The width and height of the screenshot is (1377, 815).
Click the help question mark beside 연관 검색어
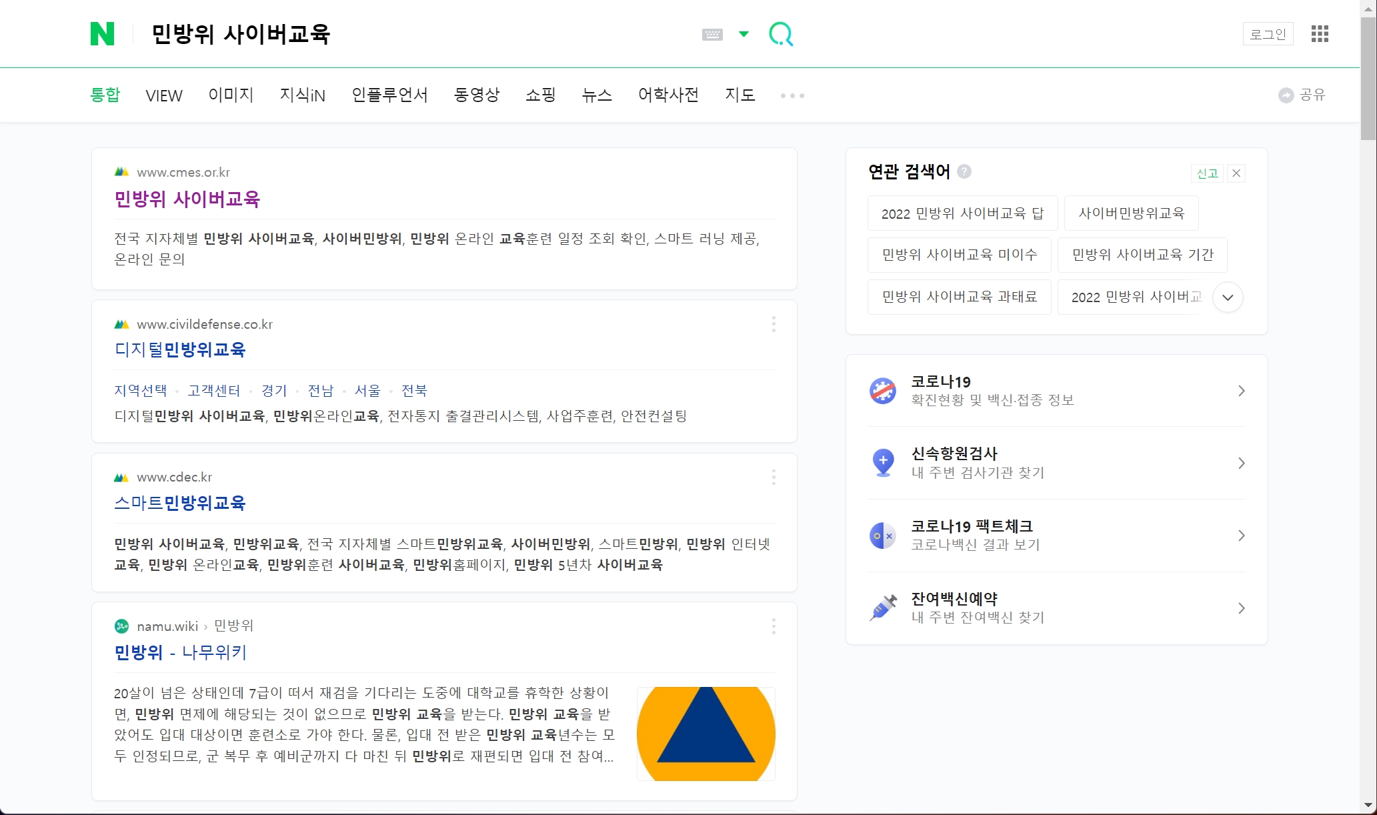tap(964, 172)
